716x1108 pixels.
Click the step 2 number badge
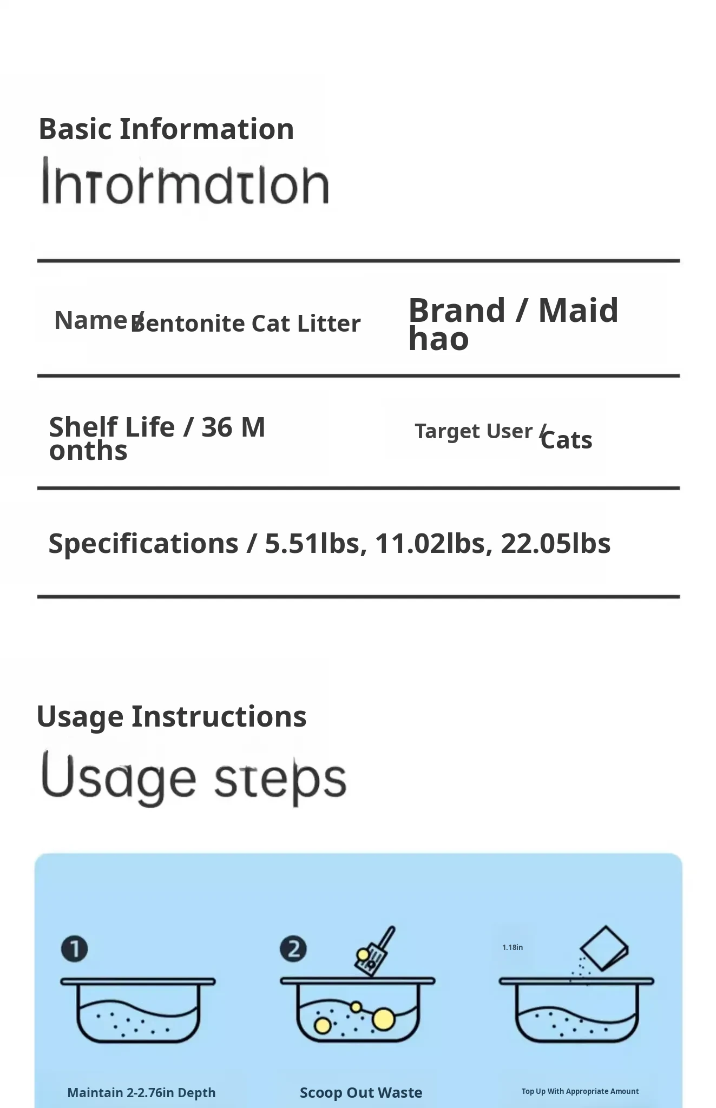pos(293,949)
